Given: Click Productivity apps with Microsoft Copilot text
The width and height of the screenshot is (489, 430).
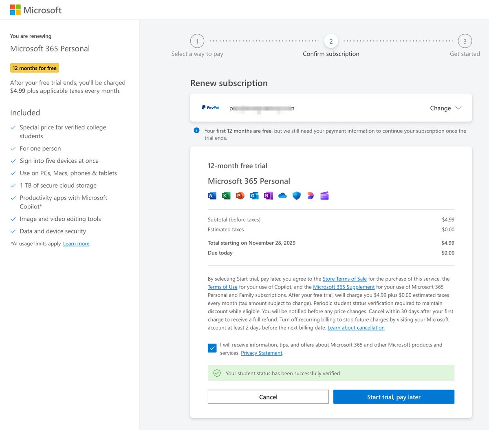Looking at the screenshot, I should pos(64,202).
